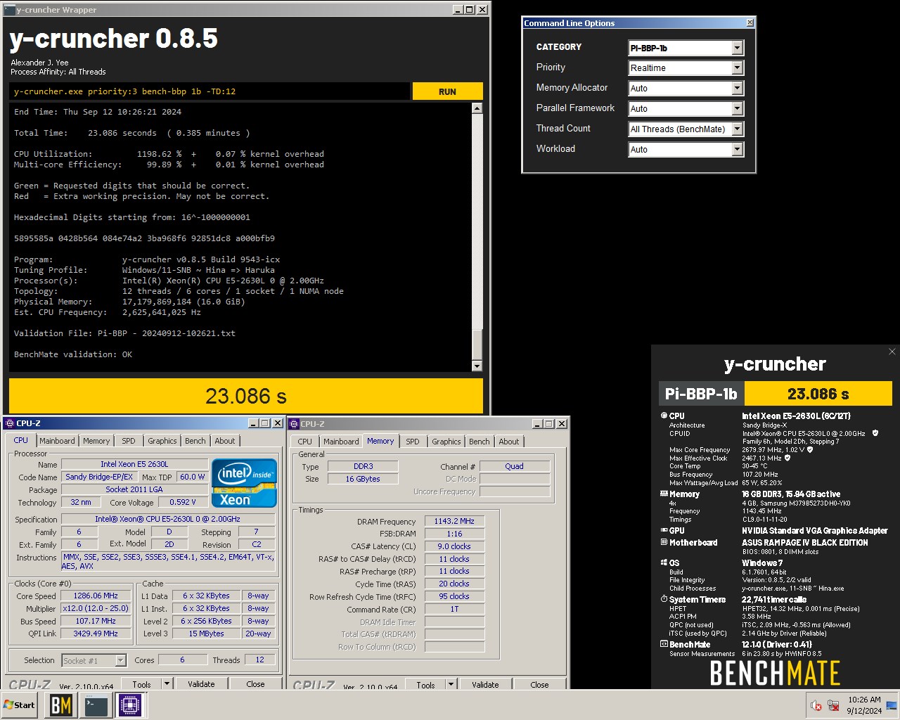Viewport: 900px width, 720px height.
Task: Click Close button in the Processor CPU-Z window
Action: (x=255, y=684)
